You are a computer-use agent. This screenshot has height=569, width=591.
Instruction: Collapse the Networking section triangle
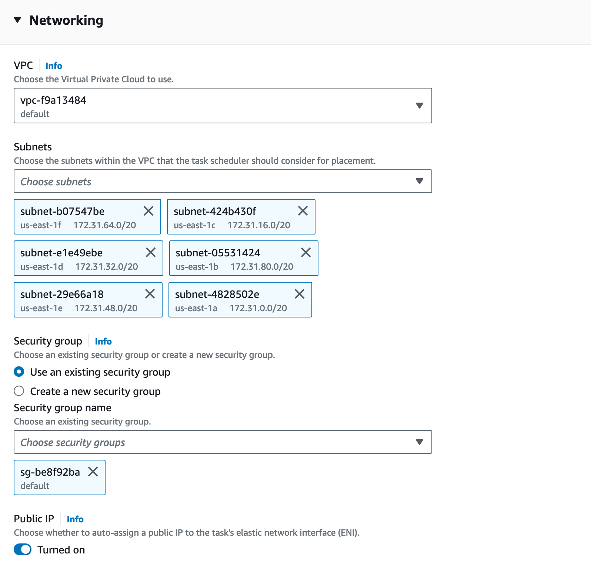pos(17,20)
